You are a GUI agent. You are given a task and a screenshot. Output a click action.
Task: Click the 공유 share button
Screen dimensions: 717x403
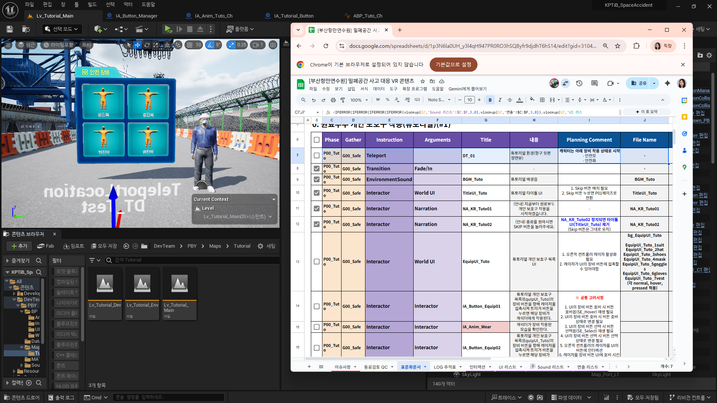point(639,83)
